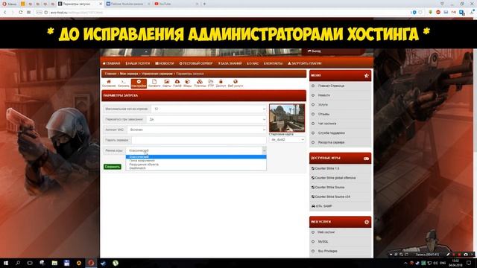Image resolution: width=477 pixels, height=268 pixels.
Task: Open ЗАГРУЗИТЬ ПЛАГИН in site navigation
Action: 305,63
